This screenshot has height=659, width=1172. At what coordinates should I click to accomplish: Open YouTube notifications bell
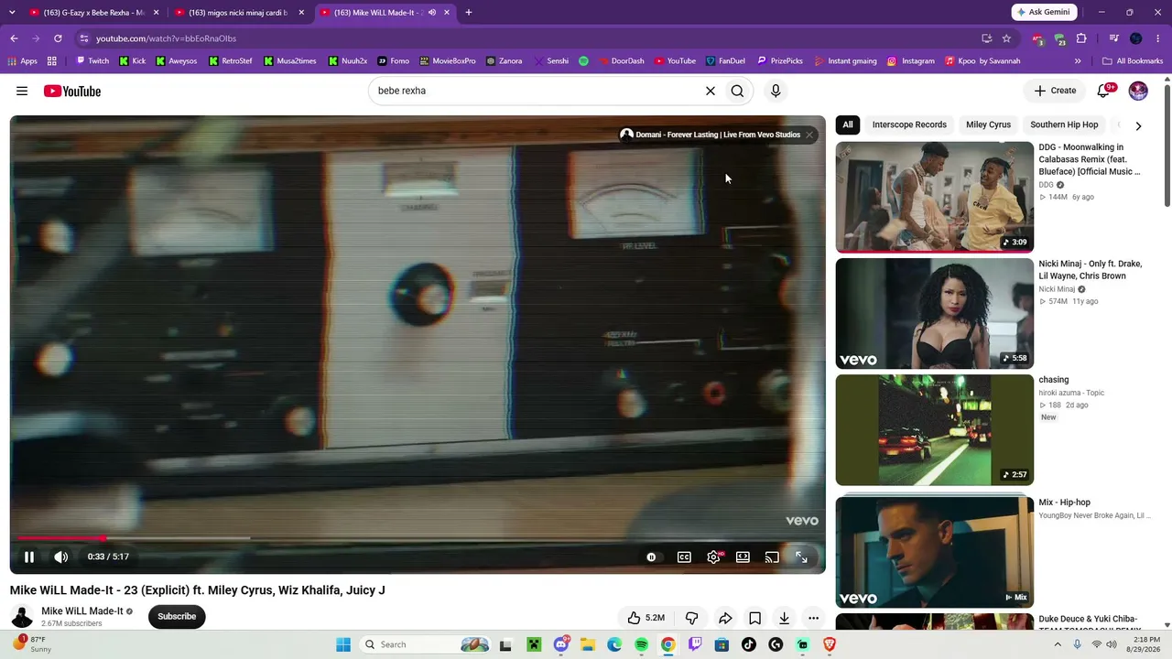coord(1104,91)
